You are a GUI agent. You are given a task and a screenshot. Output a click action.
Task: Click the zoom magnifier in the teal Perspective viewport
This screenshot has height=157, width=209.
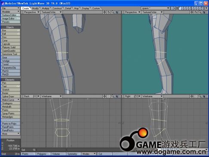200,12
